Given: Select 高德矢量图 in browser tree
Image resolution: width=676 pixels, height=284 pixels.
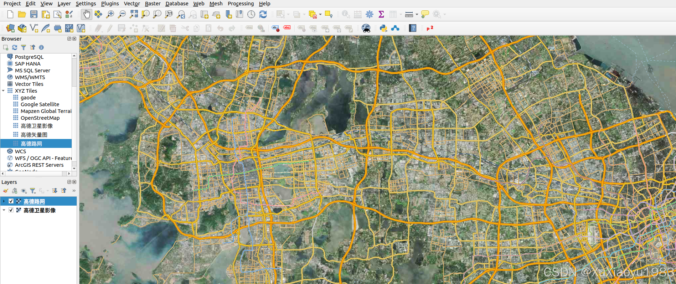Looking at the screenshot, I should tap(34, 135).
